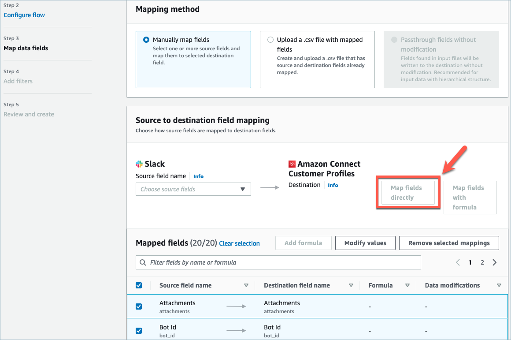Viewport: 511px width, 340px height.
Task: Click the Amazon Connect Customer Profiles icon
Action: pos(292,164)
